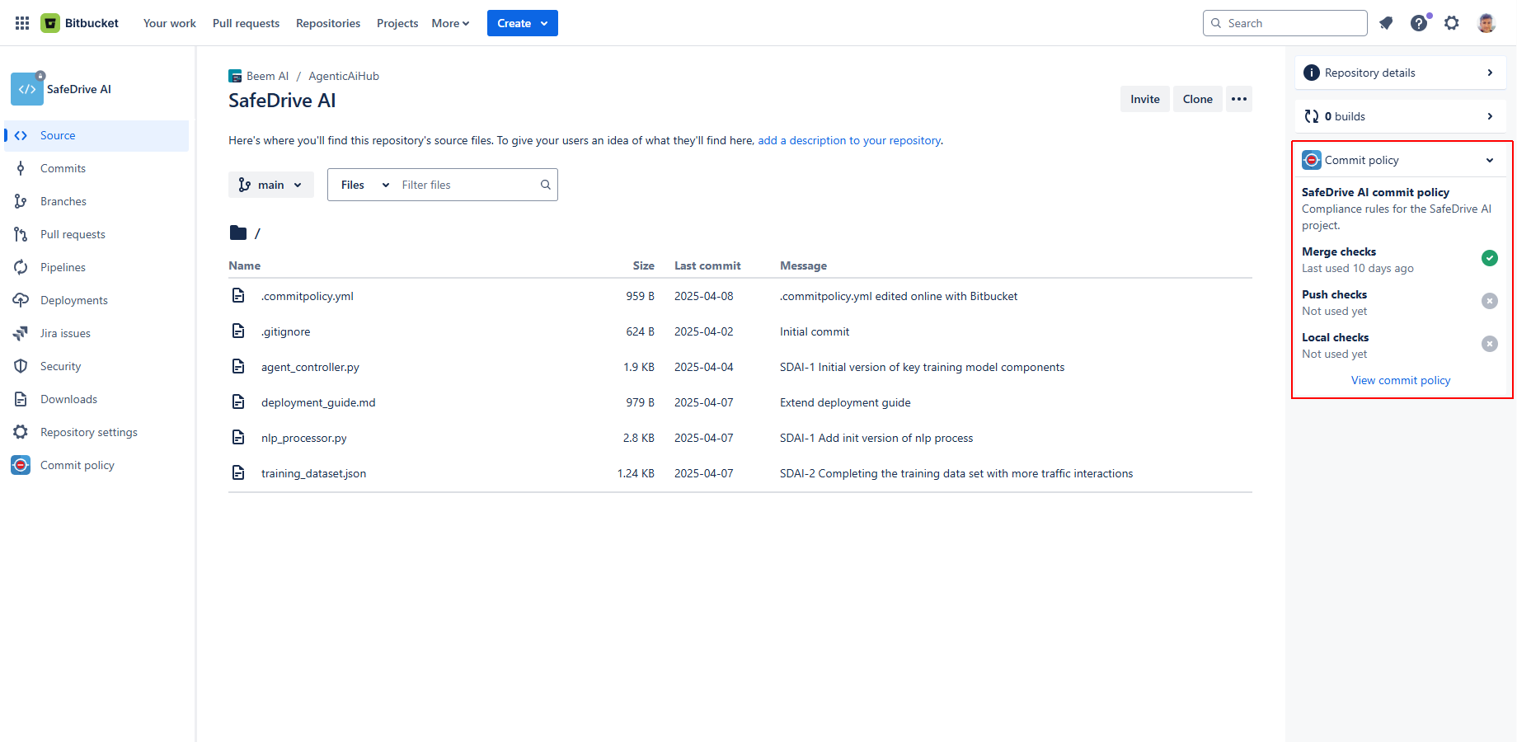
Task: Open the app switcher grid icon
Action: coord(22,23)
